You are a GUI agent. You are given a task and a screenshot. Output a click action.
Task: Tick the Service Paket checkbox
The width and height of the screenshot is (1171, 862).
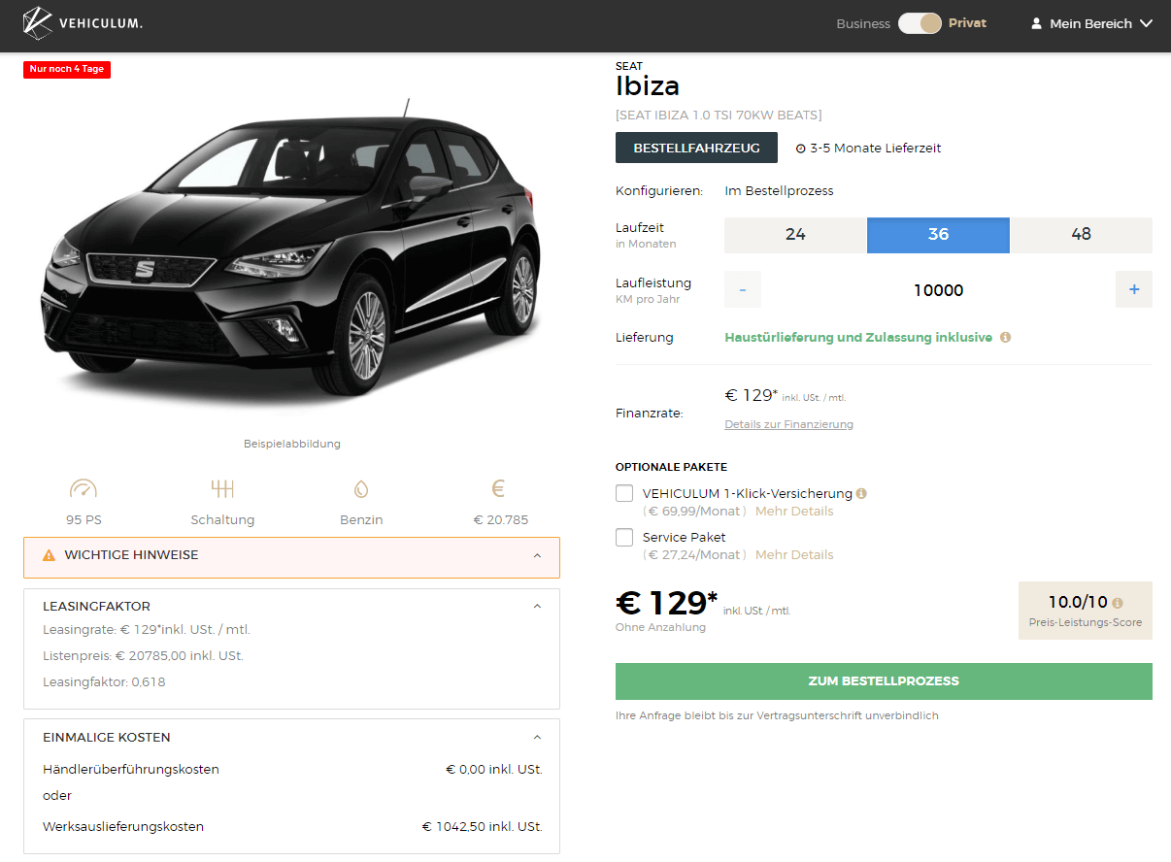point(624,537)
